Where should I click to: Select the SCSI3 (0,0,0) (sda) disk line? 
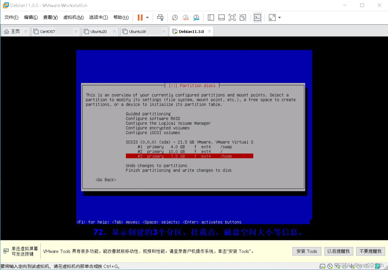pyautogui.click(x=189, y=142)
